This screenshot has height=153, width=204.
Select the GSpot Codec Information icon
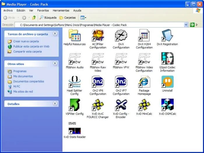(167, 59)
